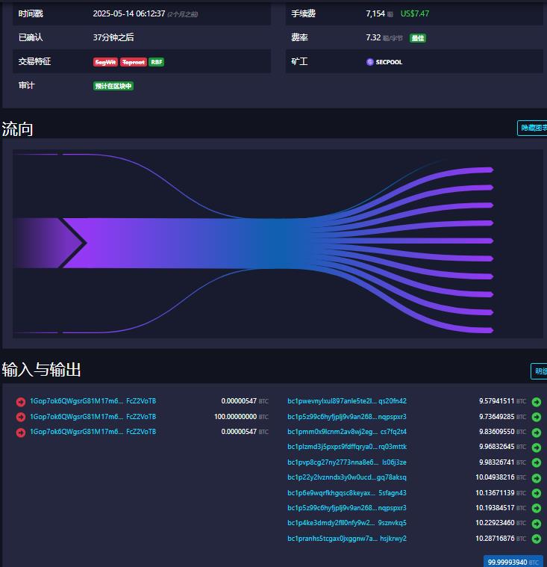Open spending transaction for 9.98326741 BTC output
This screenshot has width=547, height=567.
click(x=537, y=462)
